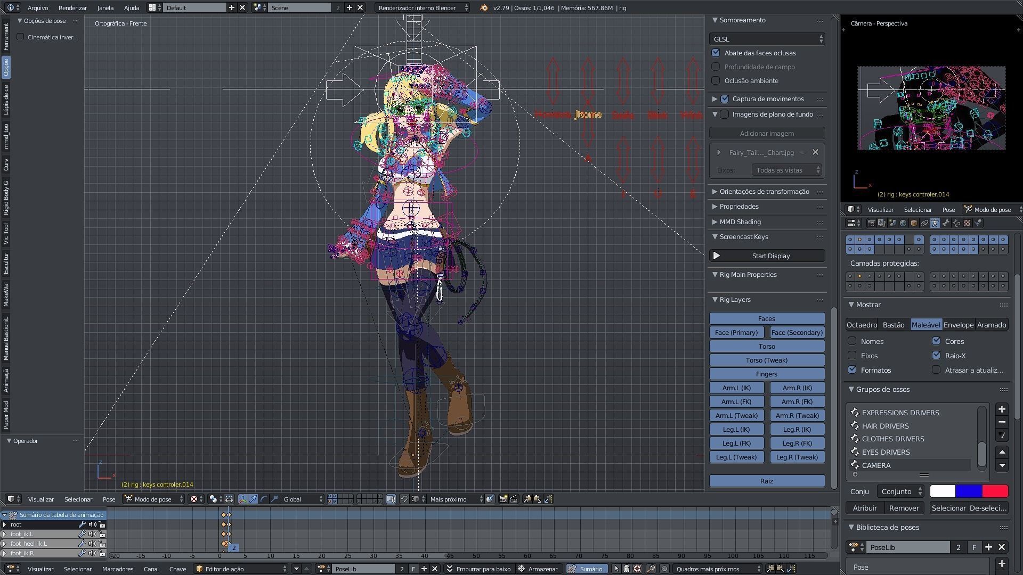
Task: Toggle Captura de movimentos checkbox
Action: pos(725,98)
